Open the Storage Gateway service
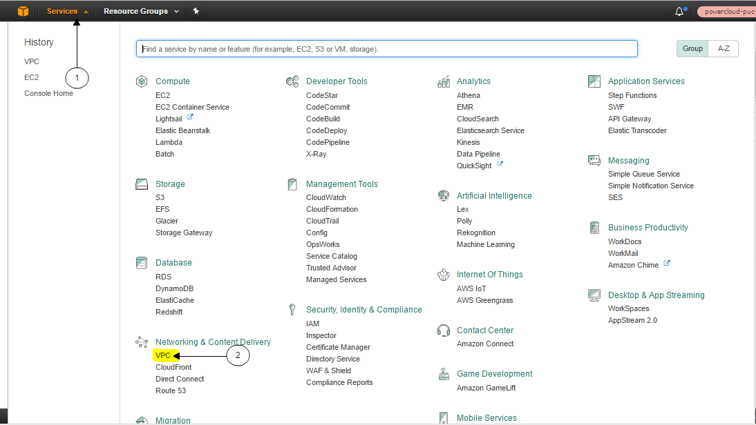The height and width of the screenshot is (425, 756). click(x=184, y=233)
